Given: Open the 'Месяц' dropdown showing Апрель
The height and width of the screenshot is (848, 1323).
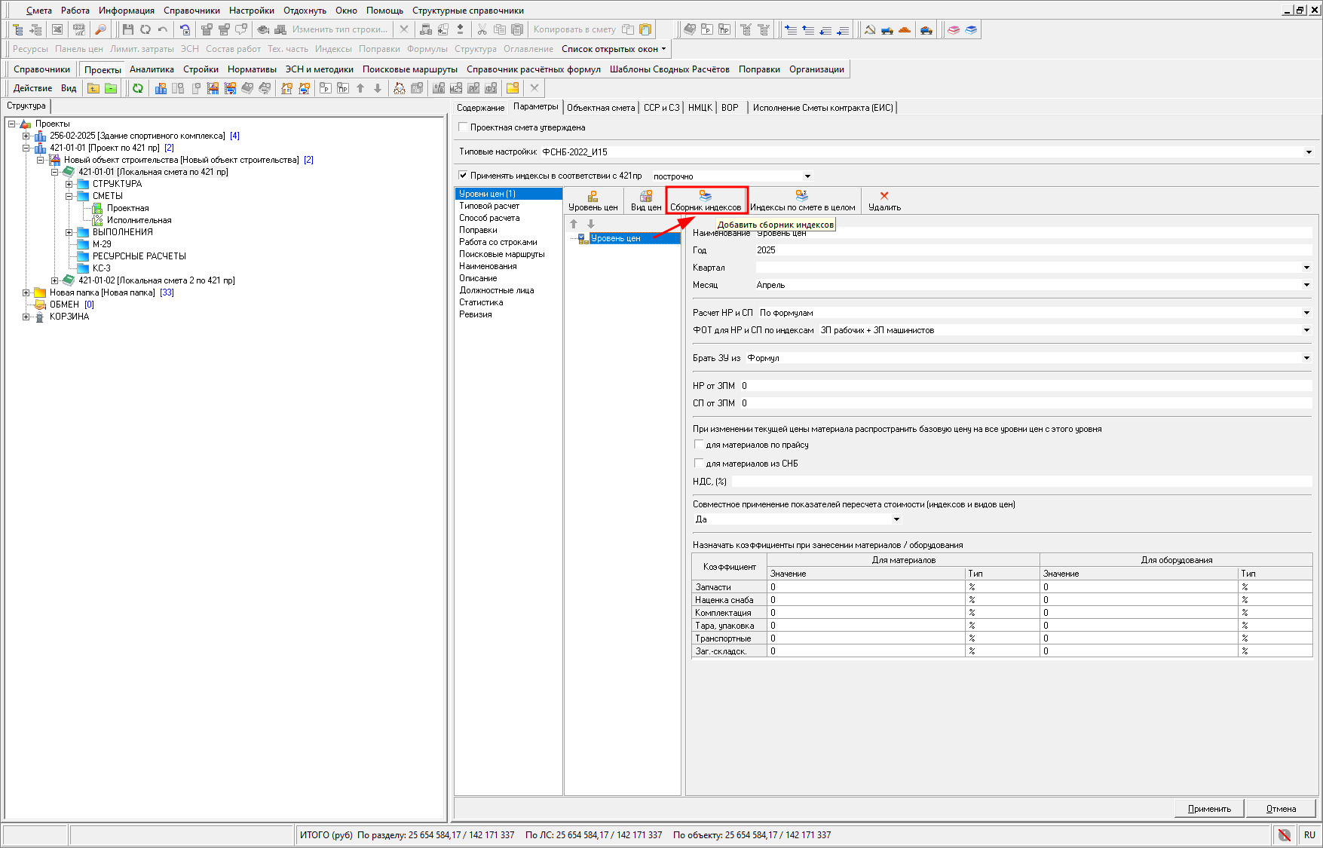Looking at the screenshot, I should click(1306, 285).
